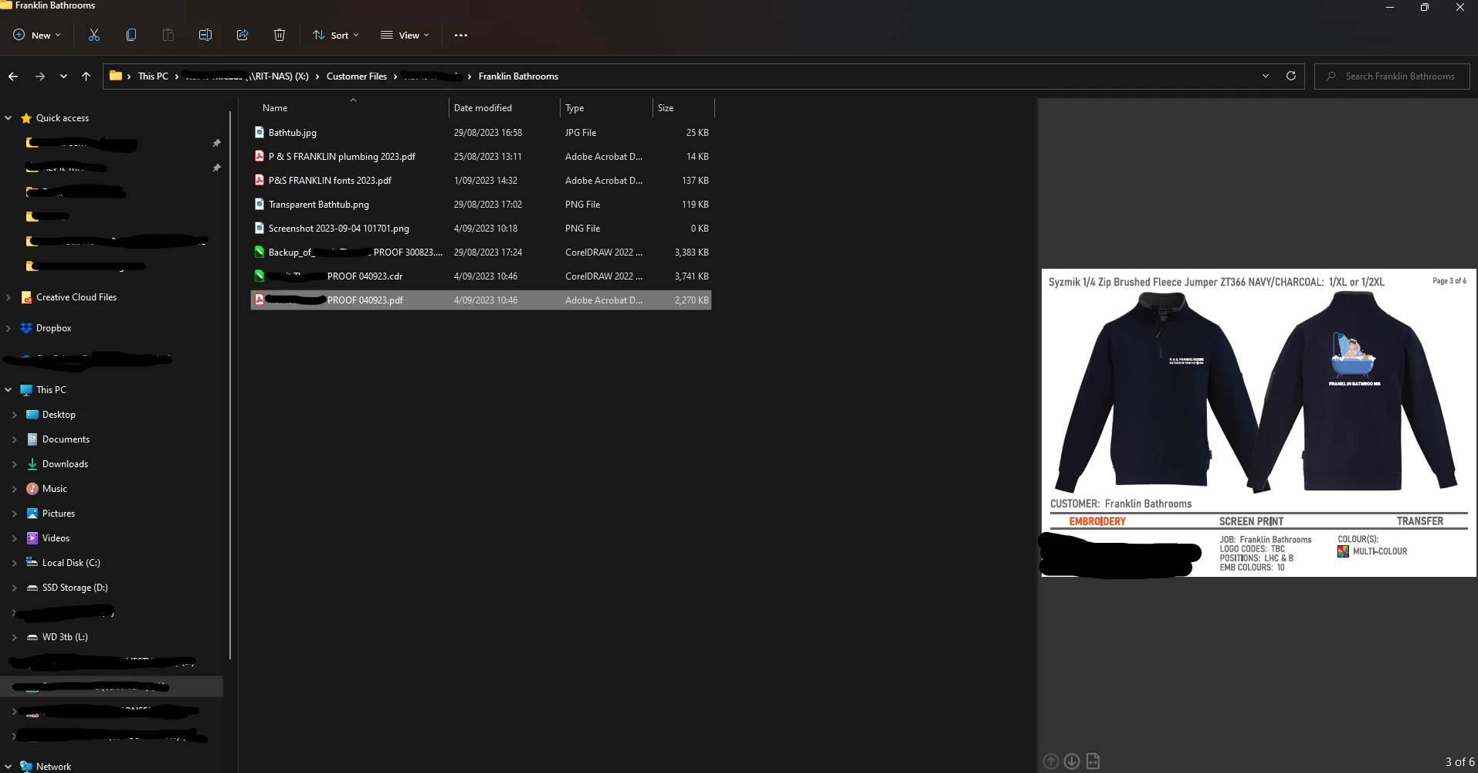Open address bar history dropdown
This screenshot has width=1478, height=773.
(1265, 76)
